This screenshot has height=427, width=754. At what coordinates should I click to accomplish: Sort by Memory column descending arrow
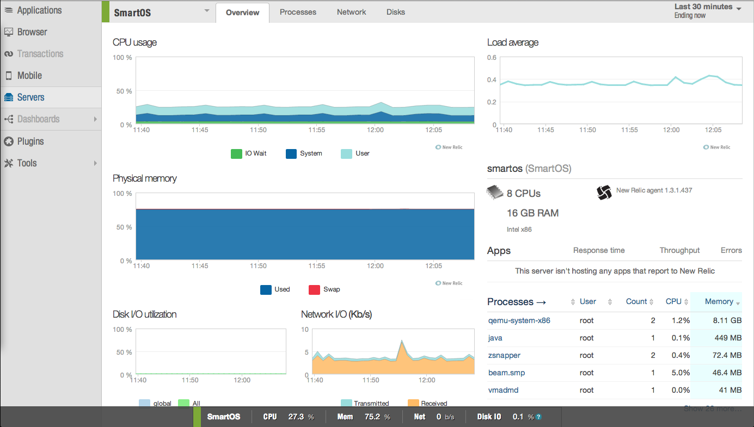[738, 302]
